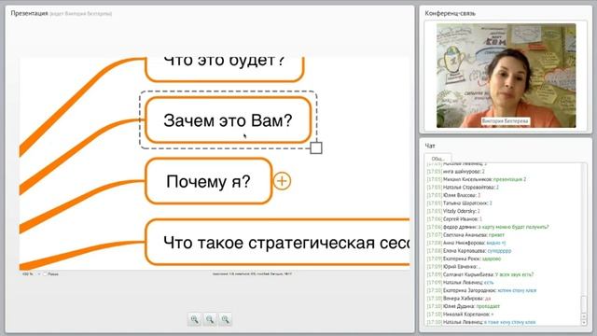This screenshot has height=336, width=597.
Task: Click the chat scrollbar thumb
Action: point(584,304)
